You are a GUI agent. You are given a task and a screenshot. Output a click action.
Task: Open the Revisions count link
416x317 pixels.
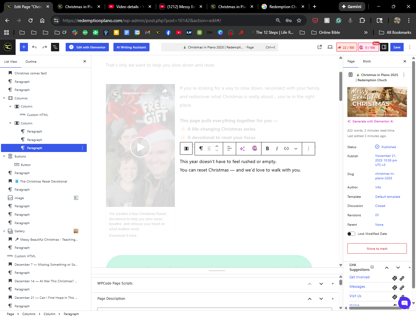click(377, 215)
